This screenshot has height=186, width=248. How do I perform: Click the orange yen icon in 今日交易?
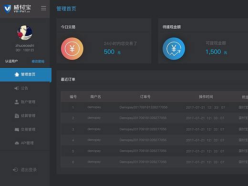(x=72, y=49)
